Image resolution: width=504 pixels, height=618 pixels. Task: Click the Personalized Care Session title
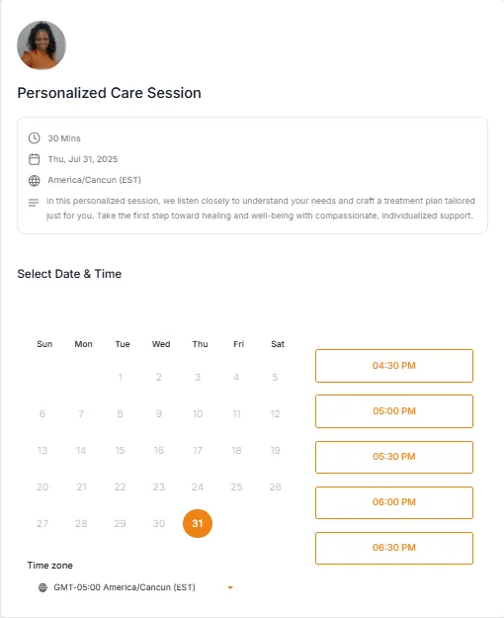109,93
